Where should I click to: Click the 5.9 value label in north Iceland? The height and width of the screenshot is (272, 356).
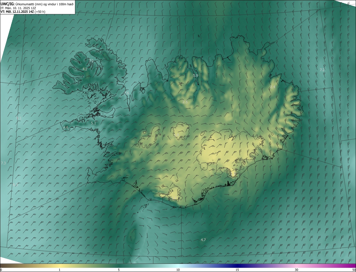pos(196,75)
